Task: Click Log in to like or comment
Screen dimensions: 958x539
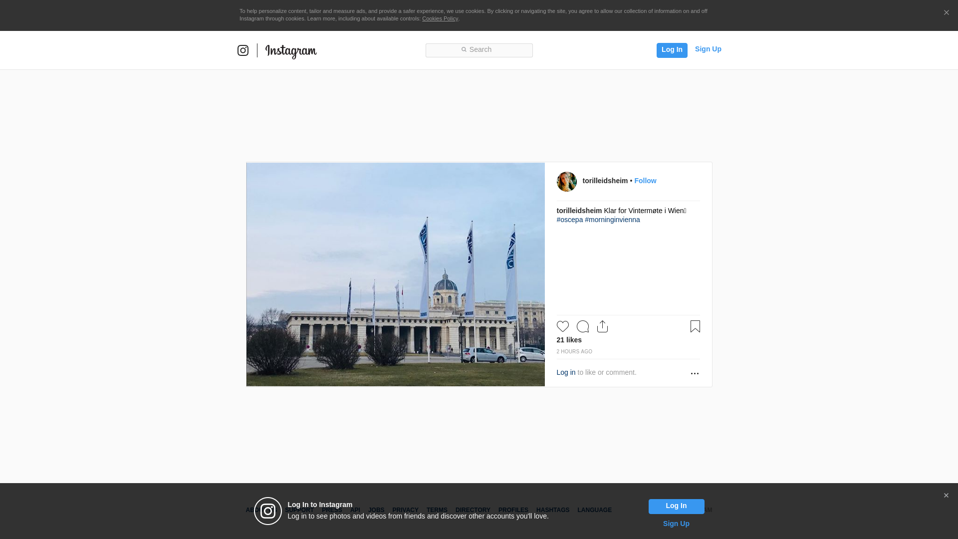Action: (x=566, y=372)
